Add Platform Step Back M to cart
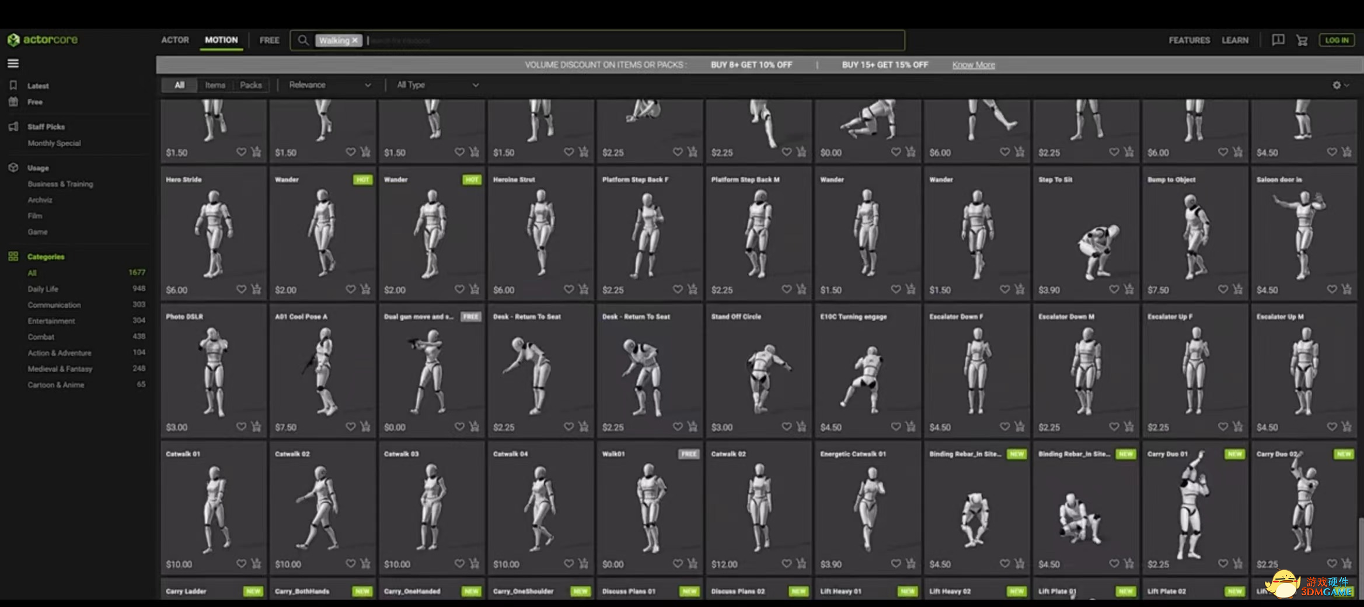The height and width of the screenshot is (607, 1364). tap(802, 289)
